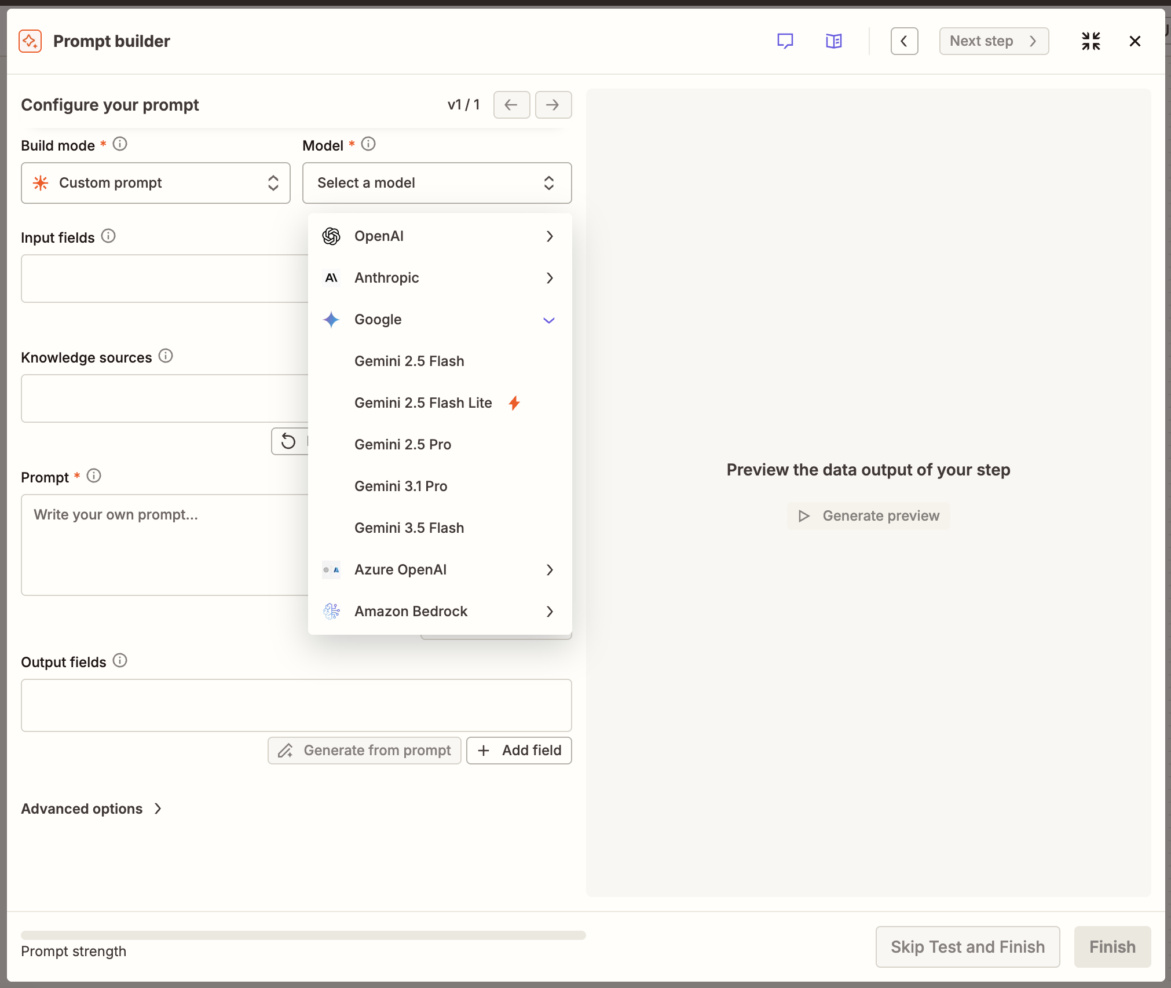Viewport: 1171px width, 988px height.
Task: Show the Prompt info tooltip
Action: tap(94, 476)
